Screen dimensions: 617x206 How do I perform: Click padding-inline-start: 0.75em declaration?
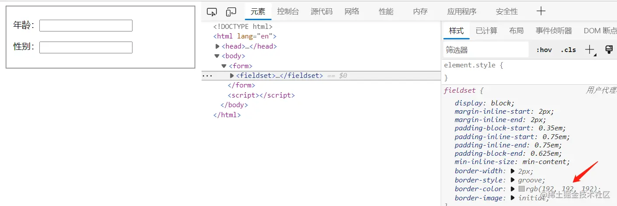pyautogui.click(x=512, y=136)
